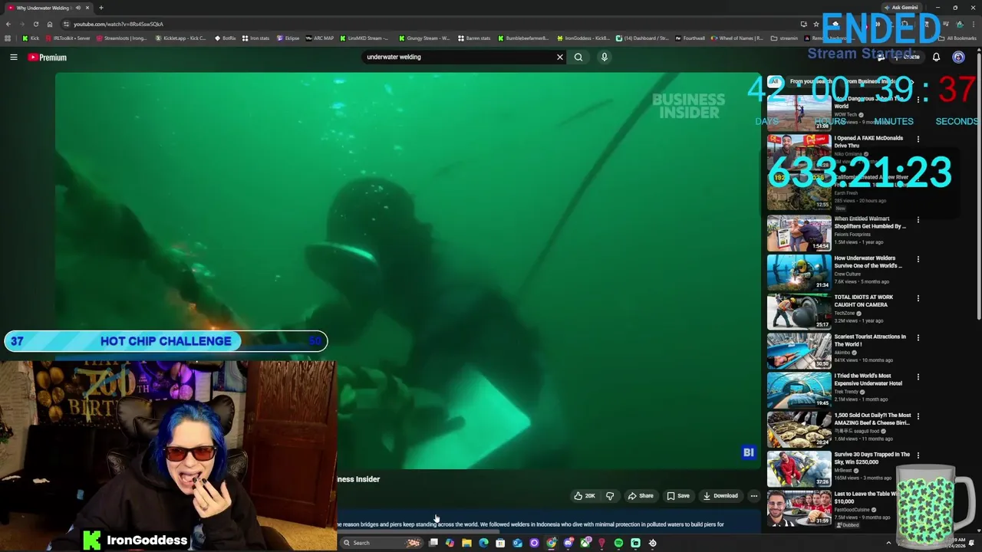Open Microsoft Edge from the taskbar

(483, 543)
